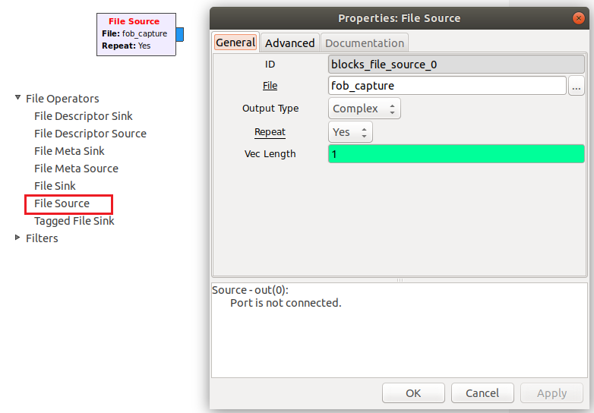This screenshot has height=413, width=594.
Task: Select File Meta Source block
Action: click(x=76, y=169)
